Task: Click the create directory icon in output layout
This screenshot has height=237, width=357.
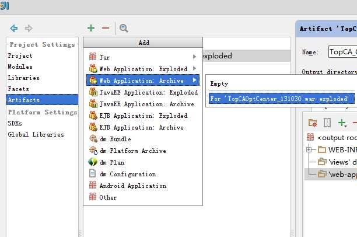Action: click(x=313, y=123)
